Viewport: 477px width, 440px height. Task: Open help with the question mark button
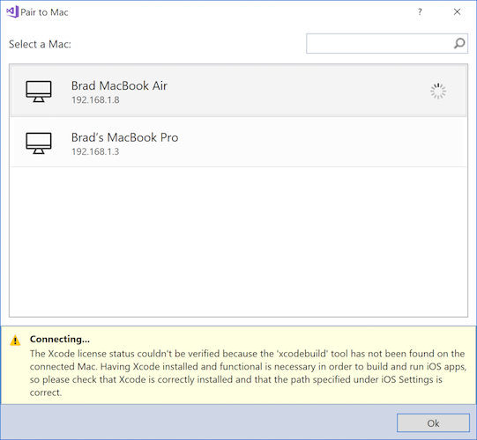(x=420, y=11)
